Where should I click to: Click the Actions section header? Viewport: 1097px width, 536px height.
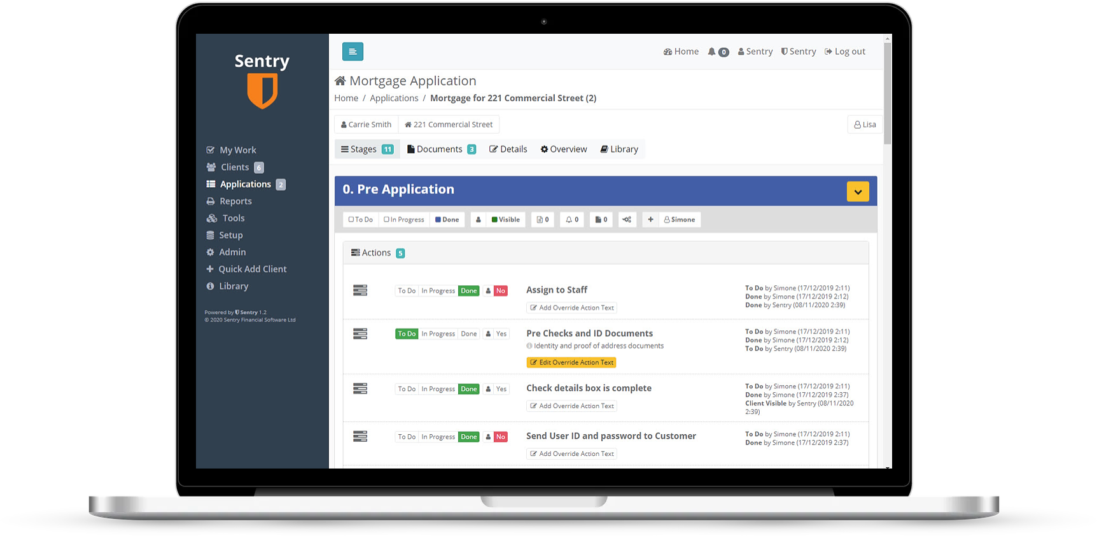[606, 253]
